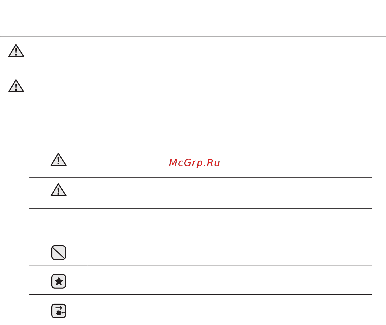Click the blank header area above the top divider

point(193,18)
